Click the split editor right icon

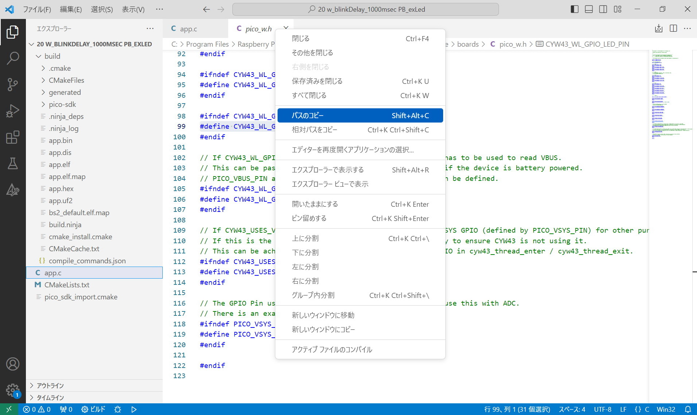673,28
